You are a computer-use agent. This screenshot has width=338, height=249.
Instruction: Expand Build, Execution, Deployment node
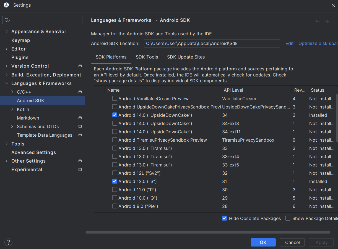pyautogui.click(x=6, y=75)
